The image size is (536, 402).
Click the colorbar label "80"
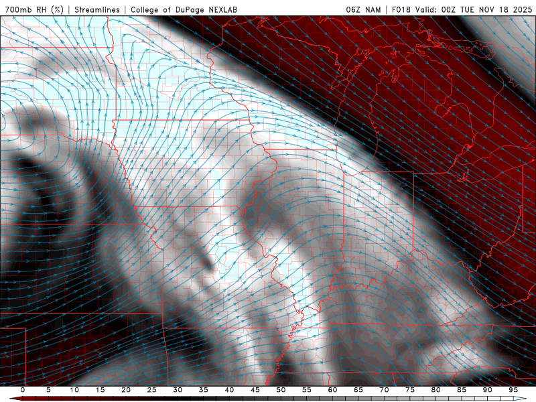click(x=435, y=390)
